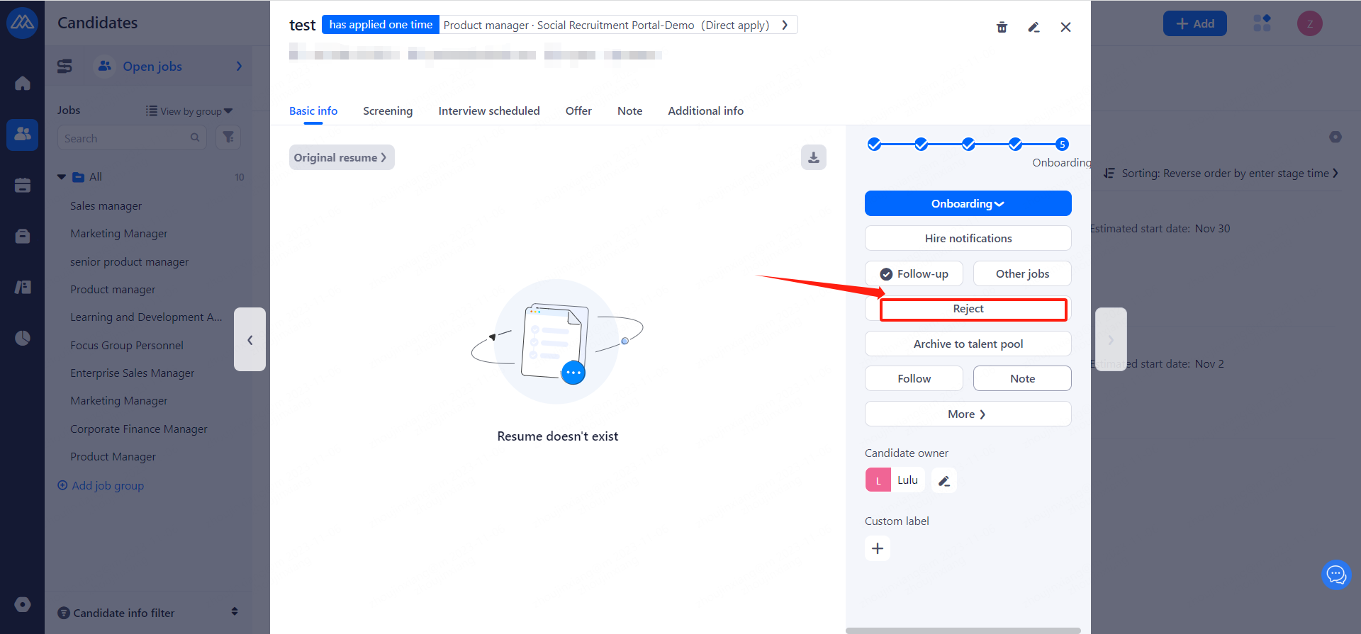Open the live chat support bubble

(1336, 574)
